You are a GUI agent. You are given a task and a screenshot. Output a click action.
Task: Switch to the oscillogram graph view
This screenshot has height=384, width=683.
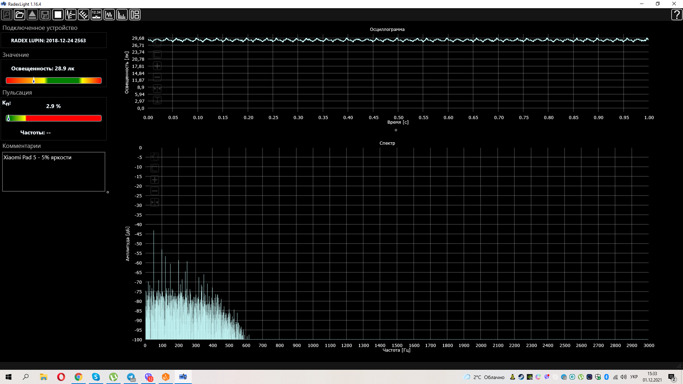click(x=109, y=15)
